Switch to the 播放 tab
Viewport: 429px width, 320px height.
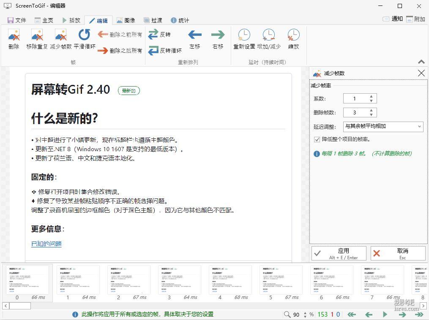71,20
